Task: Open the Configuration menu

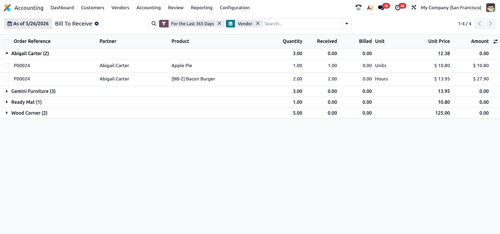Action: click(235, 8)
